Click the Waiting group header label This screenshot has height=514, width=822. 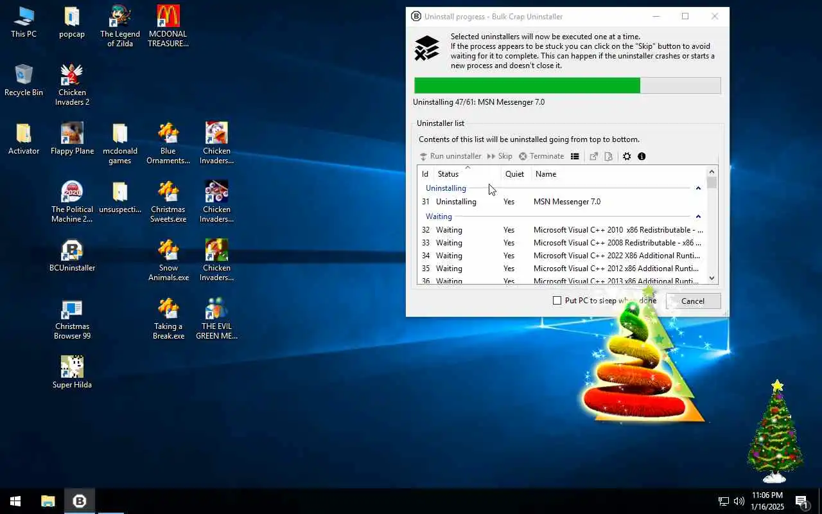click(439, 217)
